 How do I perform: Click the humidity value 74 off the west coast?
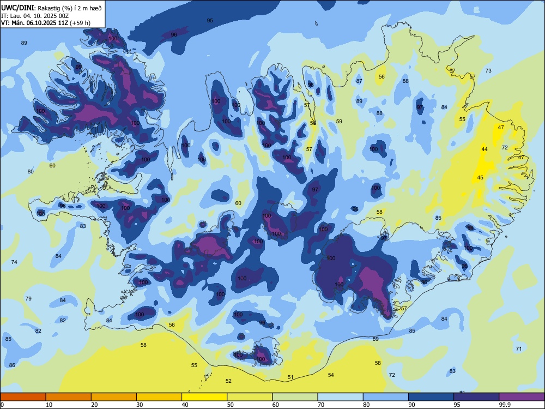pyautogui.click(x=14, y=262)
